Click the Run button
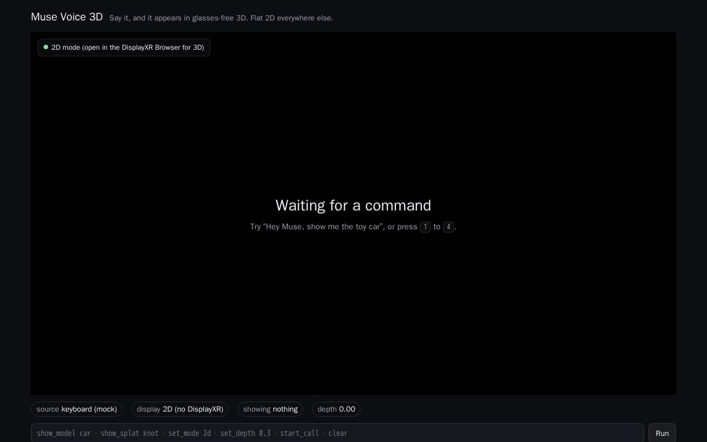The height and width of the screenshot is (442, 707). click(662, 433)
